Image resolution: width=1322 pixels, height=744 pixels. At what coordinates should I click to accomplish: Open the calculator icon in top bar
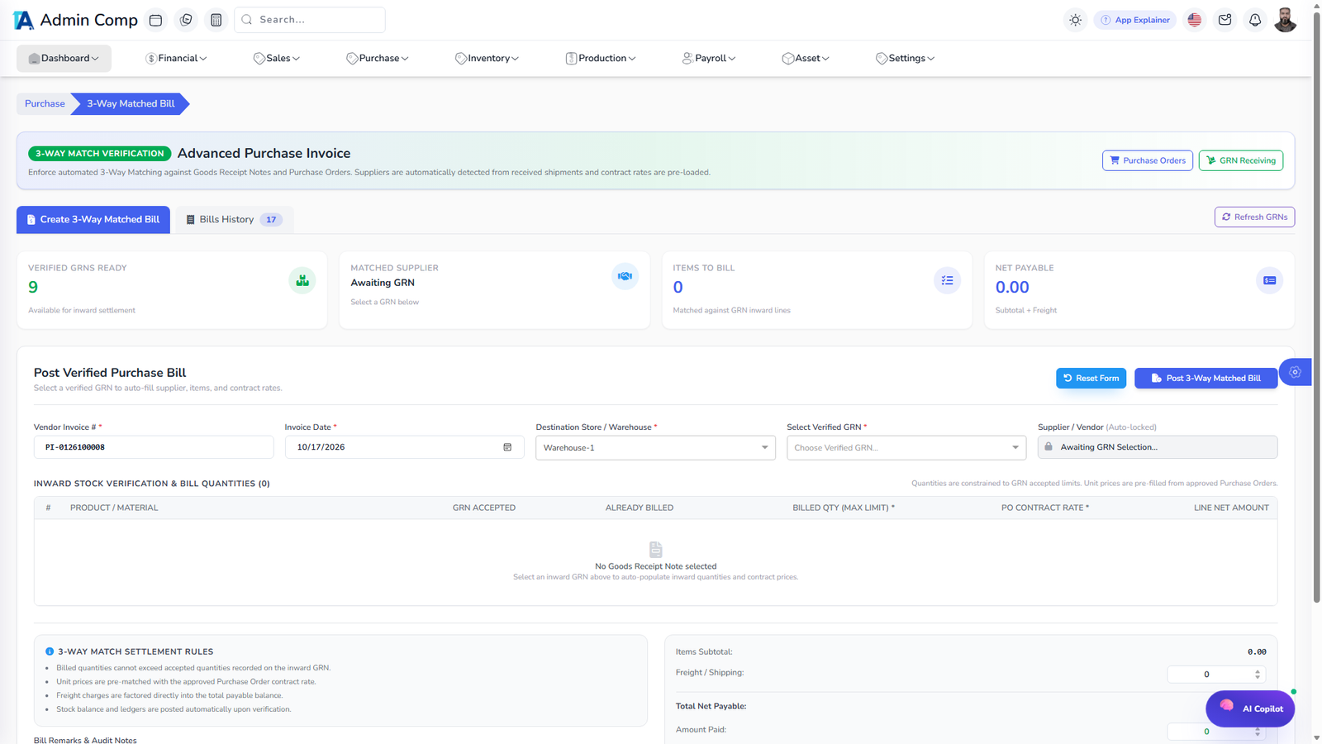click(x=216, y=20)
